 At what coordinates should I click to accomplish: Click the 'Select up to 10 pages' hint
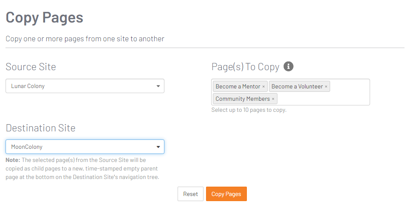(x=249, y=110)
